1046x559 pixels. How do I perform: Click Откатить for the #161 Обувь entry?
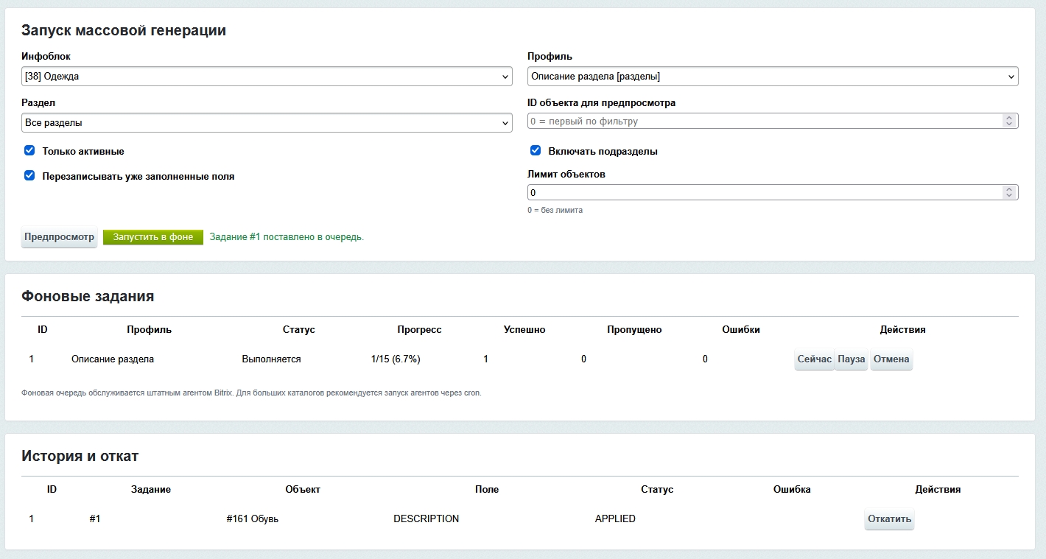(x=889, y=519)
